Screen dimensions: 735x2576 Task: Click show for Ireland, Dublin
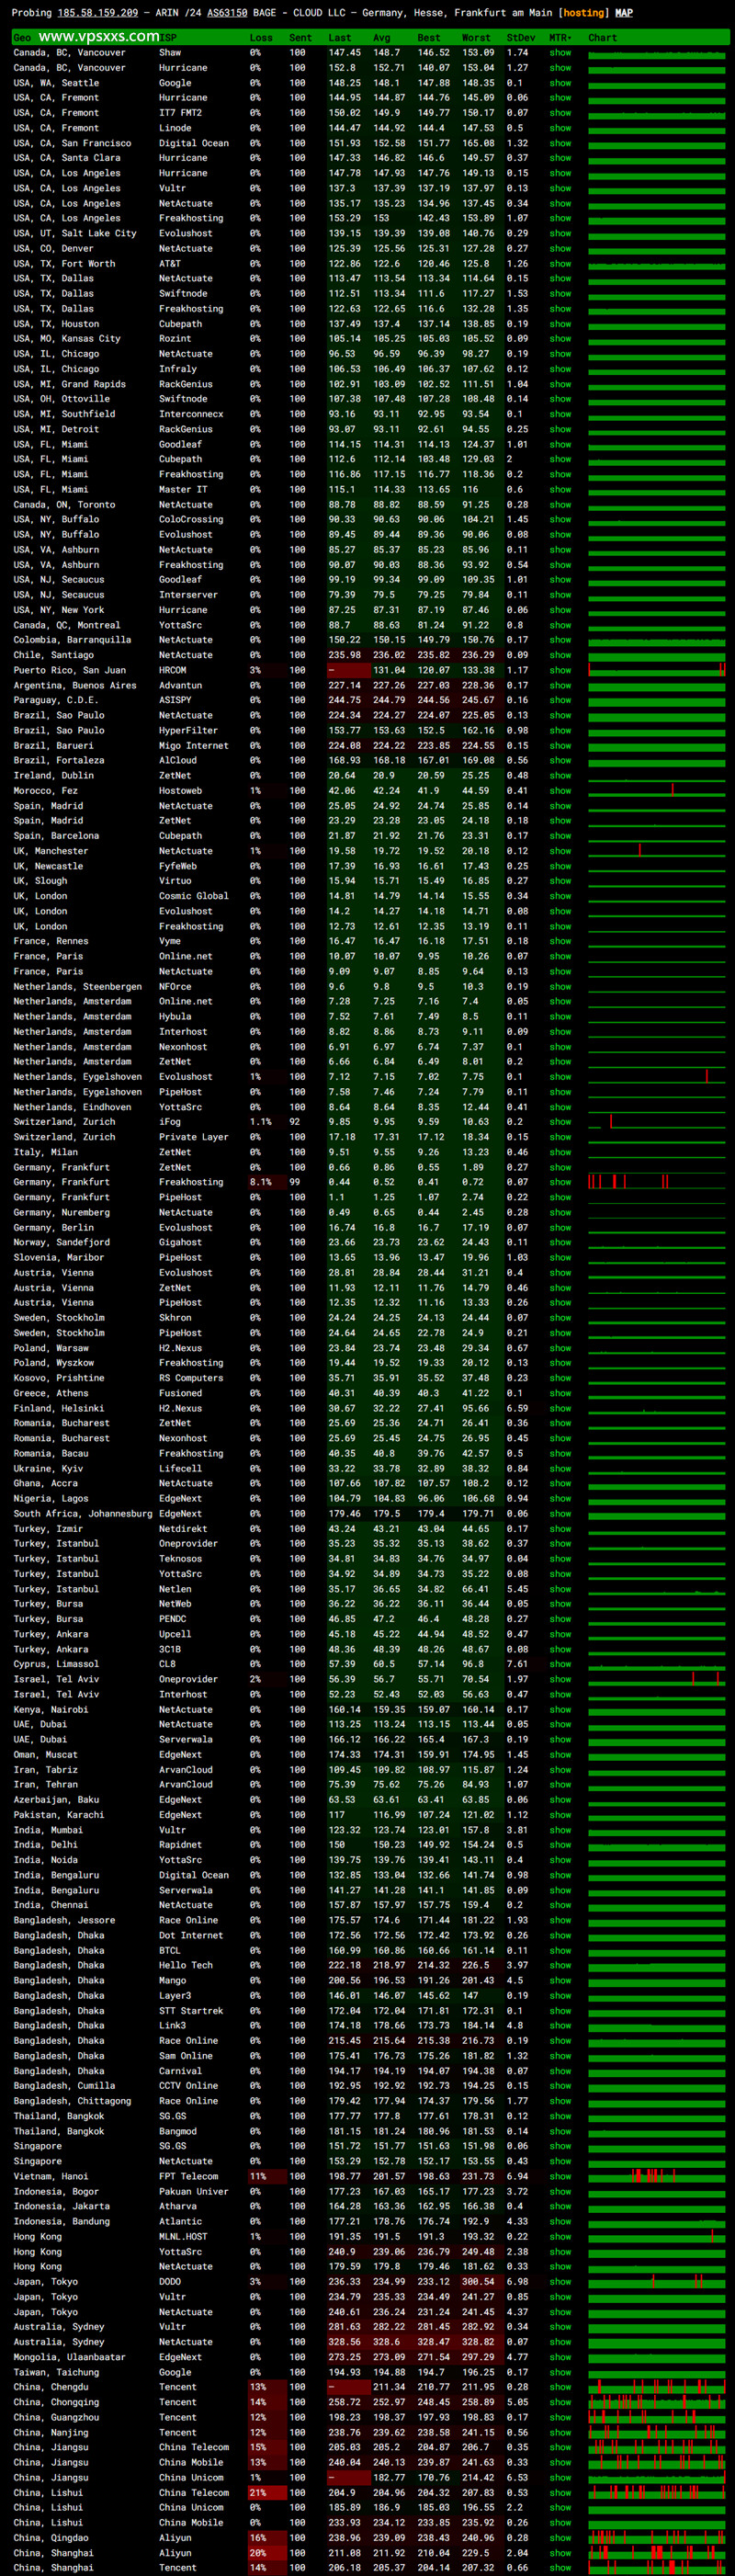point(560,775)
